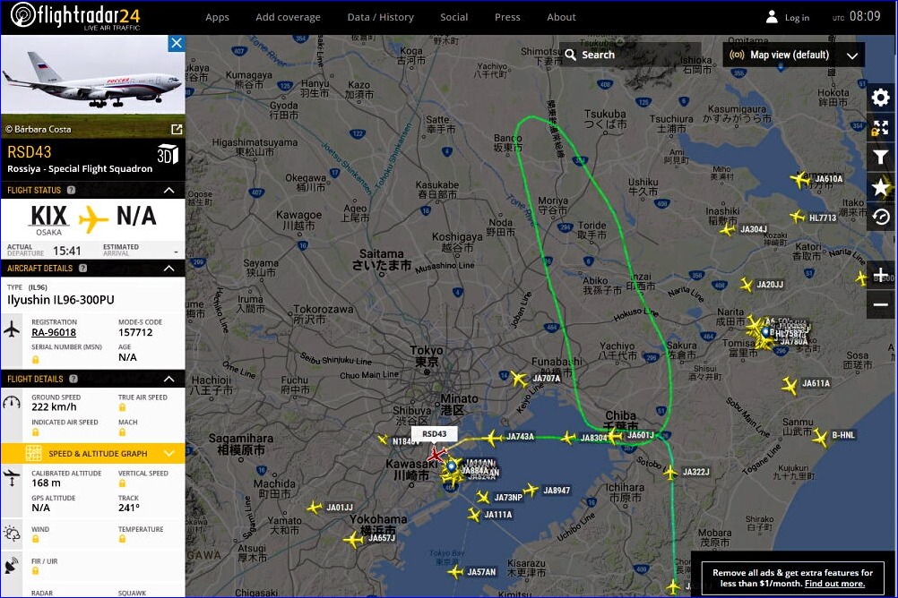
Task: Select aircraft JA610A on the map
Action: click(x=800, y=180)
